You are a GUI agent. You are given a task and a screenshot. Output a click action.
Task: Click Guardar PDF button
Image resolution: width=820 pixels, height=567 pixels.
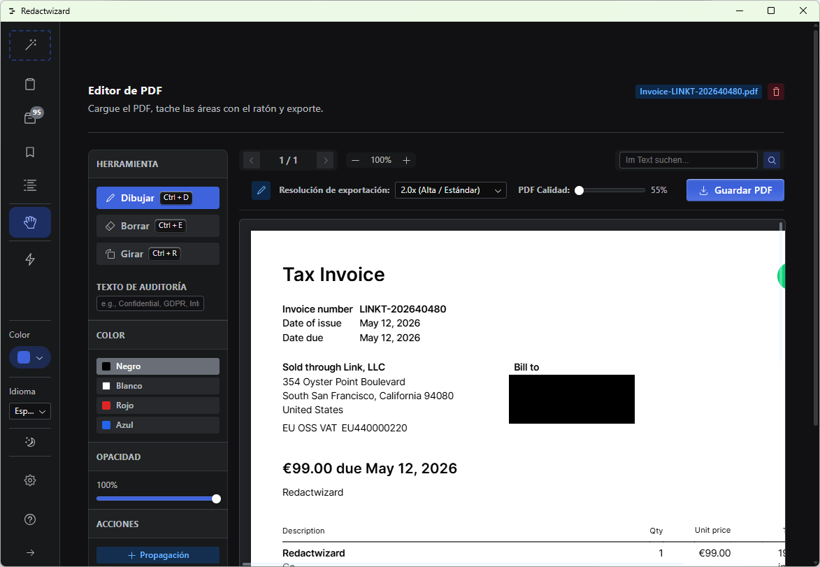point(735,190)
